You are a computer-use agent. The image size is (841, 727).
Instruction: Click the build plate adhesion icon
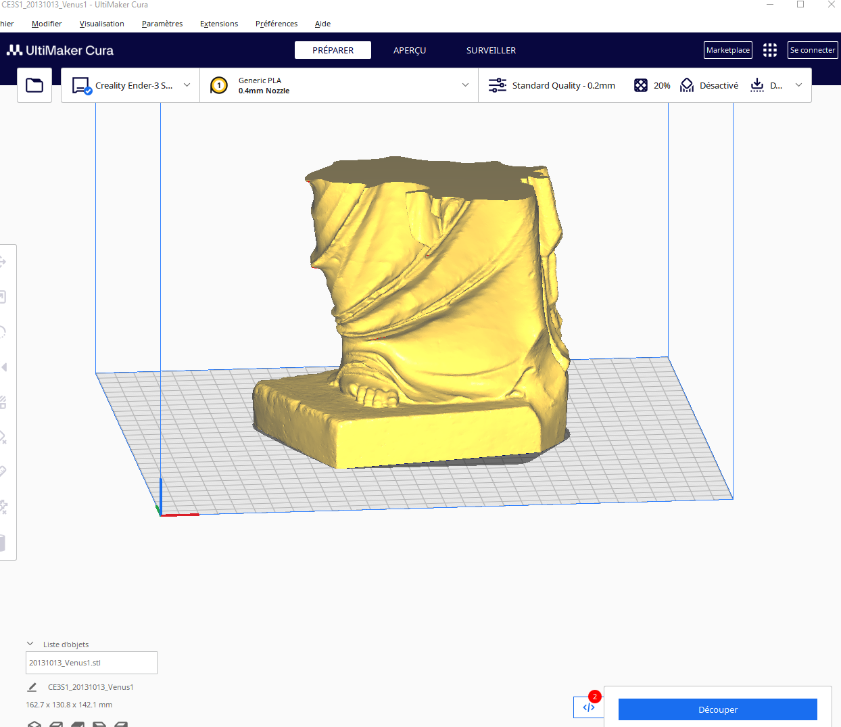[757, 85]
